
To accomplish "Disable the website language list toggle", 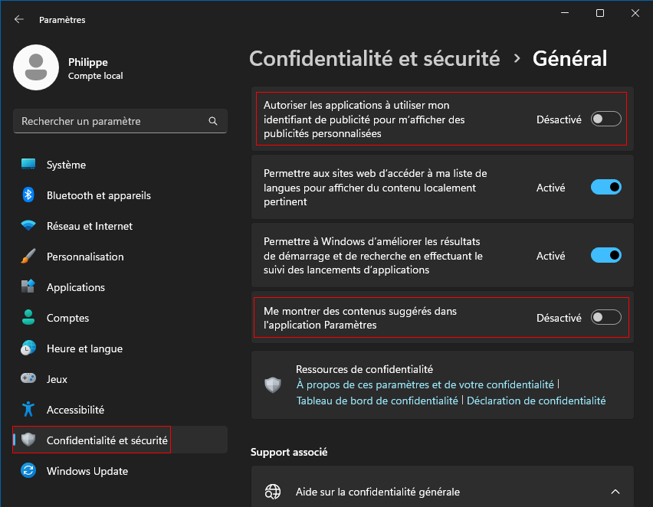I will click(606, 187).
